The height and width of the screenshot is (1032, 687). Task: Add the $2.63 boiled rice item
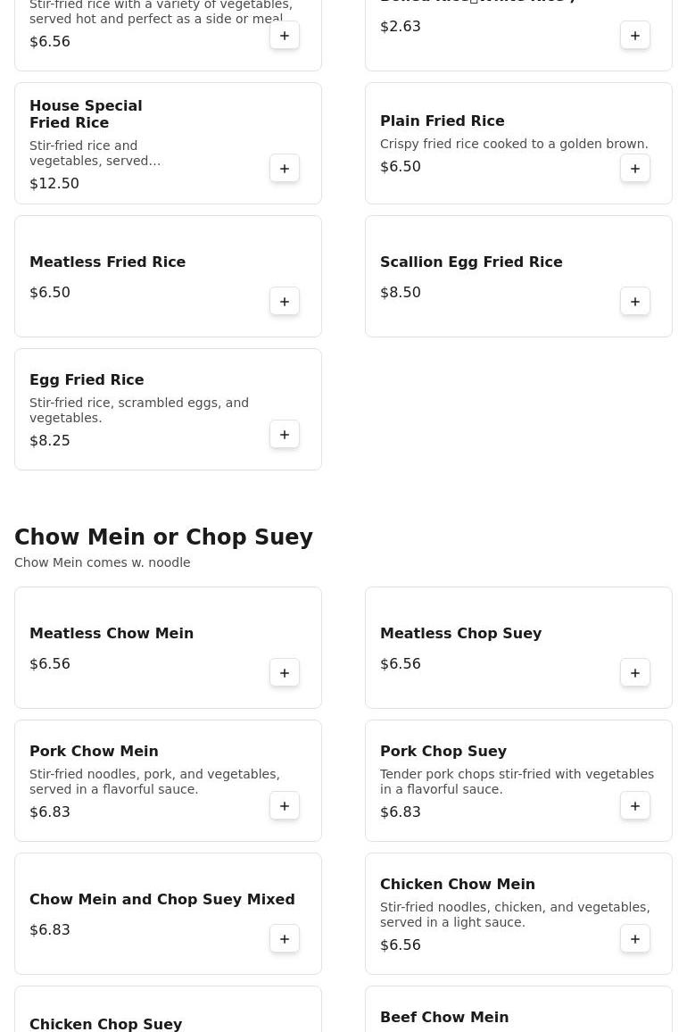point(635,36)
